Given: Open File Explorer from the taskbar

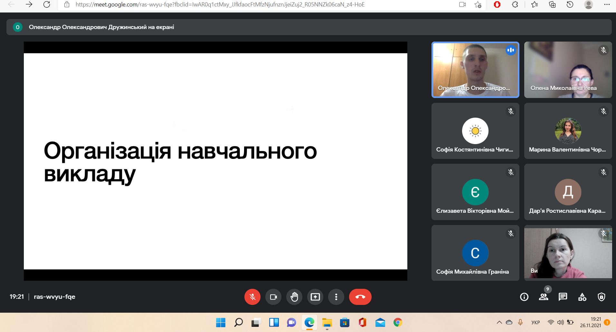Looking at the screenshot, I should [327, 322].
